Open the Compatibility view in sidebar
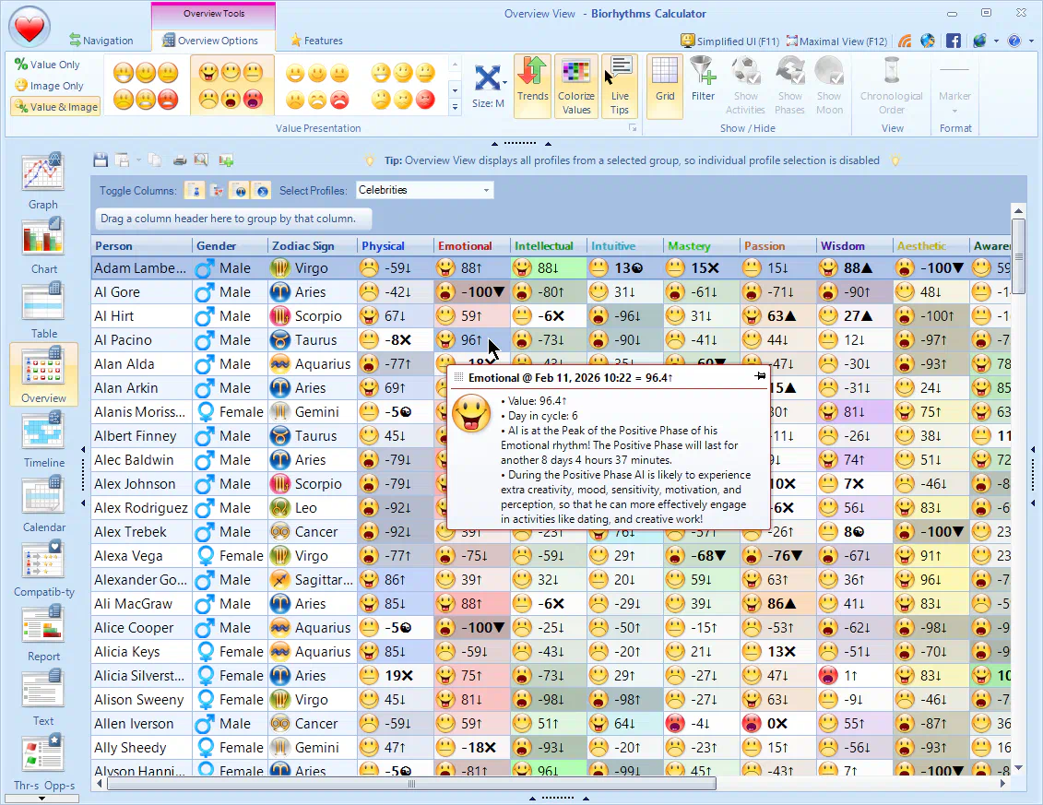The width and height of the screenshot is (1043, 805). click(x=42, y=567)
